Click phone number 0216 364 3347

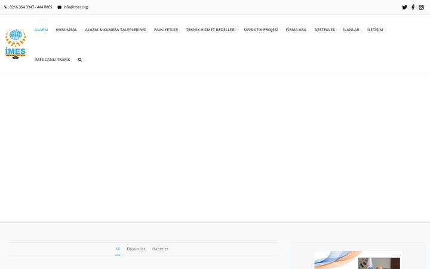point(21,7)
